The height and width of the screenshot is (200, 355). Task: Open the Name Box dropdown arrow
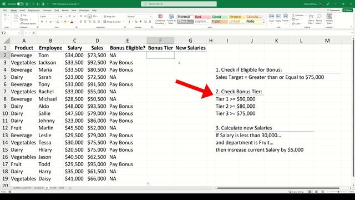click(18, 33)
